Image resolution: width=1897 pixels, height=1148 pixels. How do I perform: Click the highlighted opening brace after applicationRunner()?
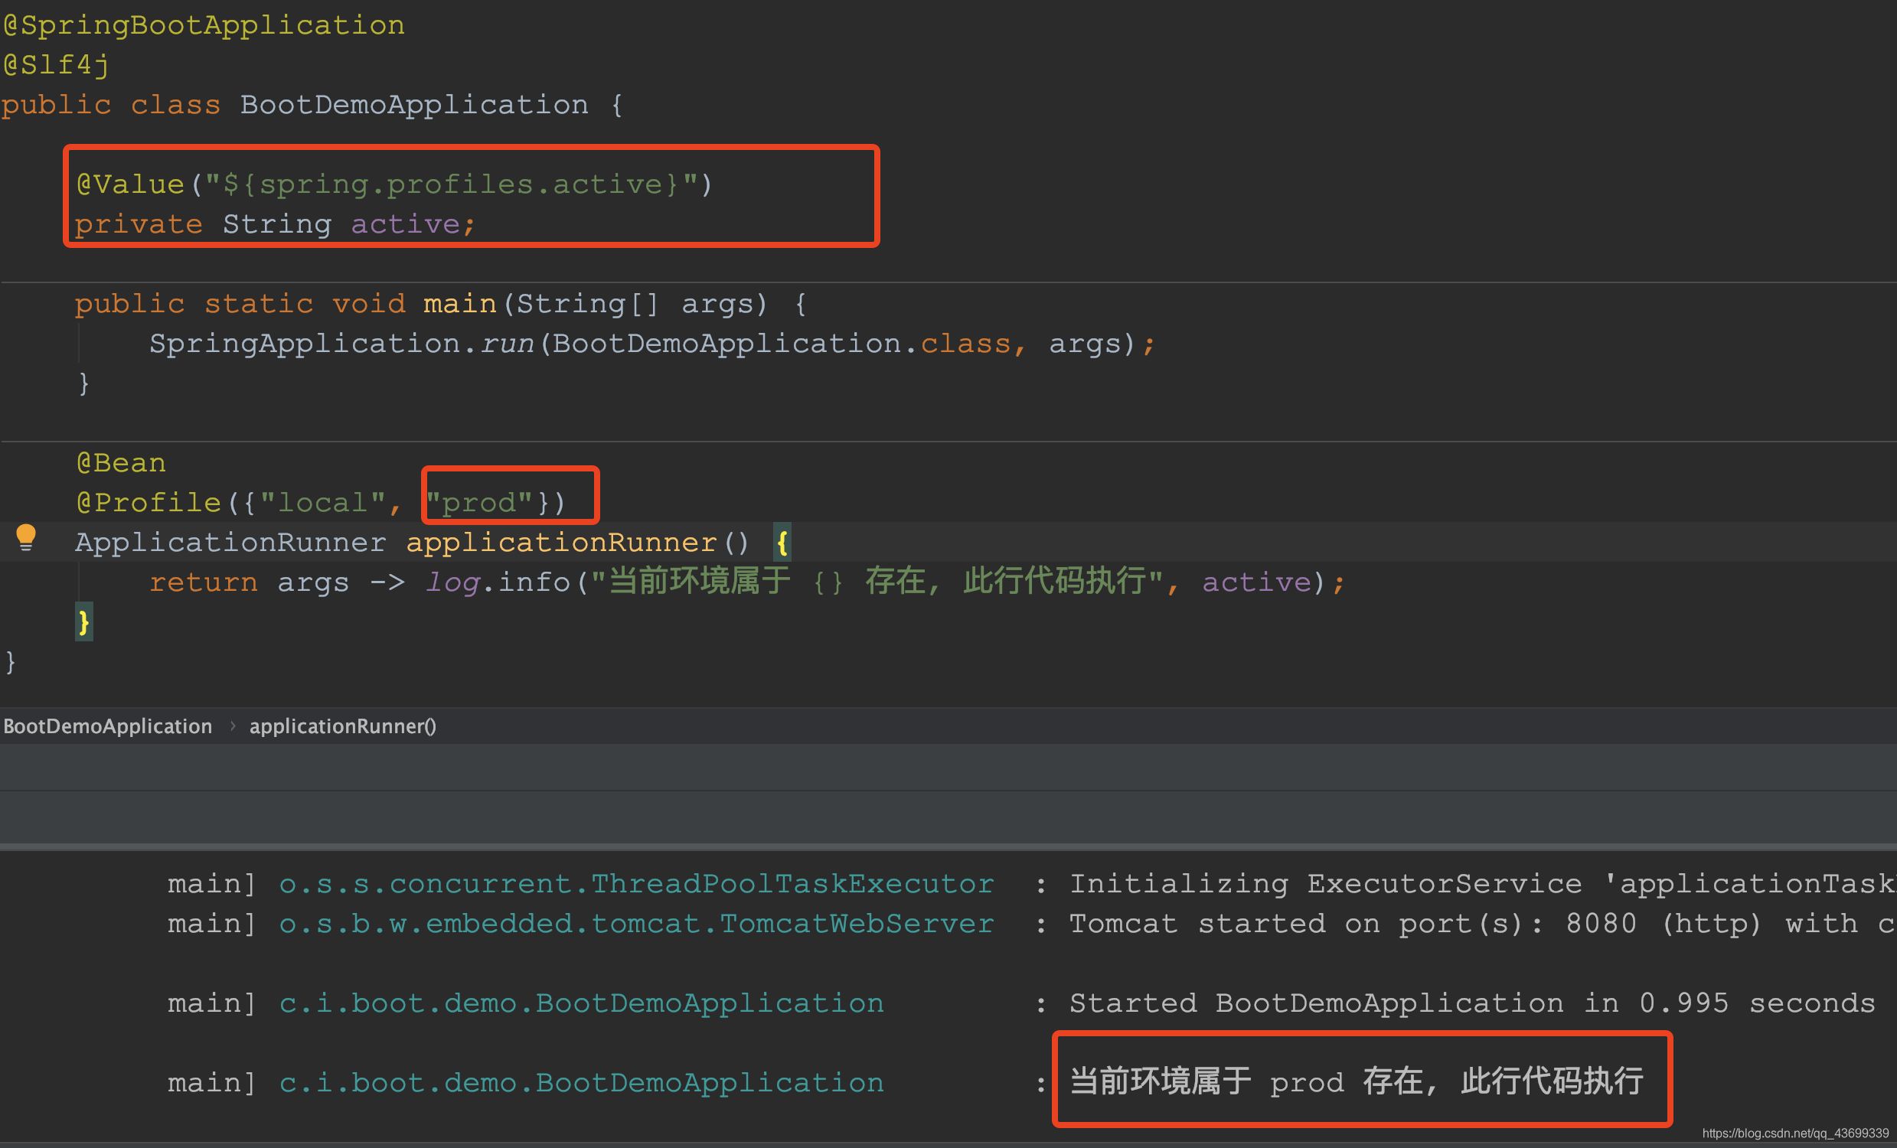click(782, 543)
